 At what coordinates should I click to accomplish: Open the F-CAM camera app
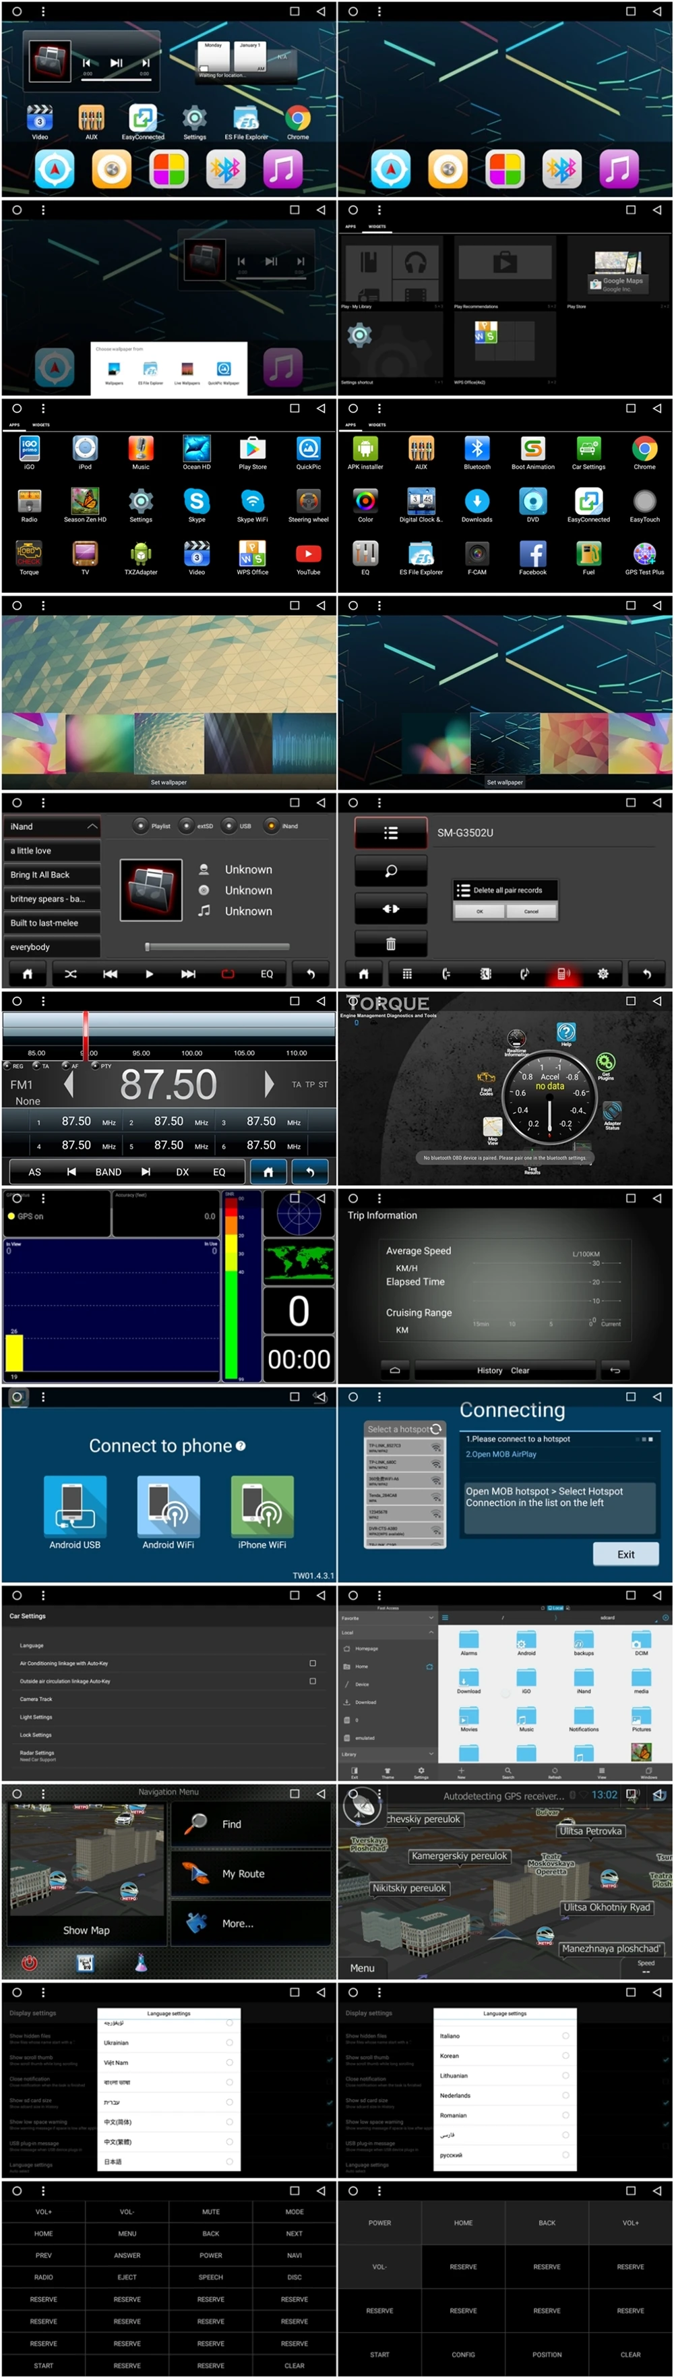(477, 554)
